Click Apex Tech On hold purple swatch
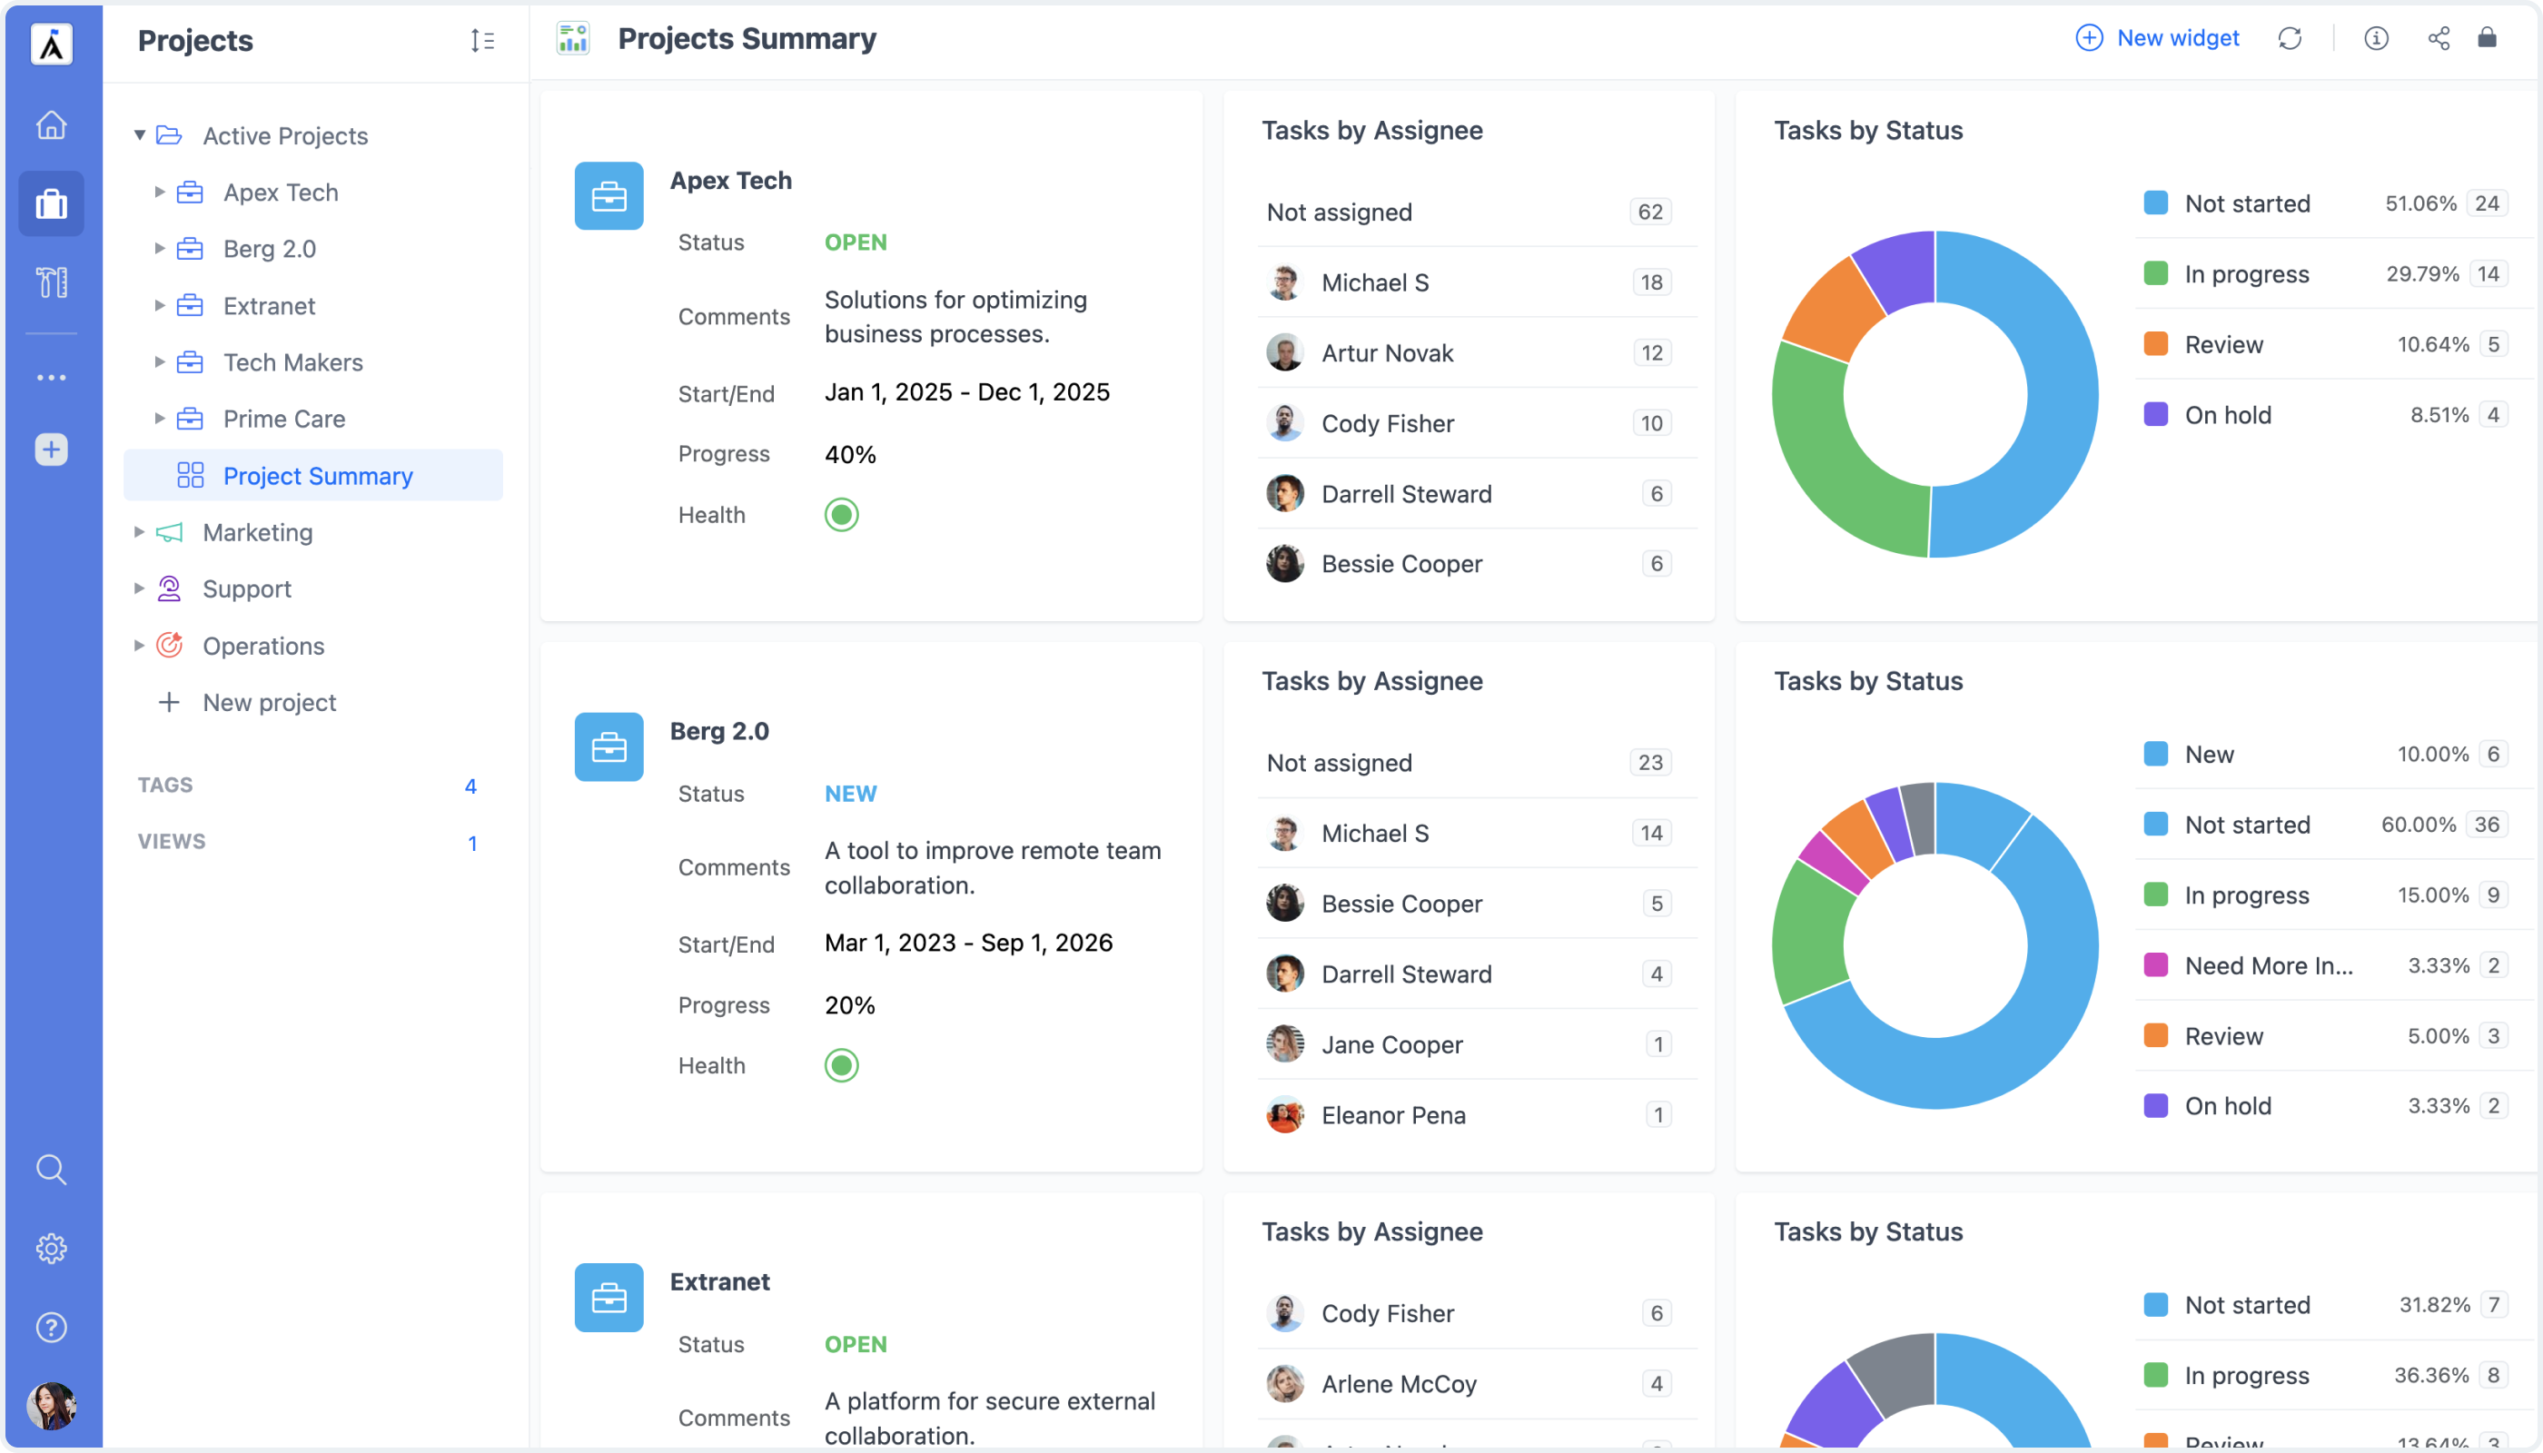Viewport: 2543px width, 1453px height. 2156,415
